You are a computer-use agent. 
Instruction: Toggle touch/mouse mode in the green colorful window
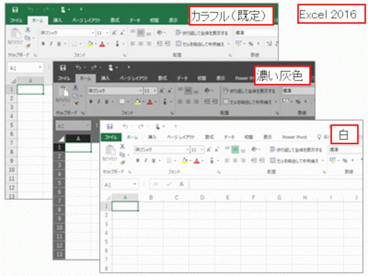pos(63,10)
